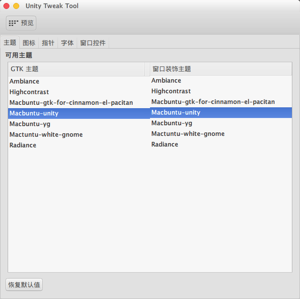Pick Macbuntu-gtk-for-cinnamon-el-pacitan window decoration theme
This screenshot has height=299, width=300.
pos(221,102)
